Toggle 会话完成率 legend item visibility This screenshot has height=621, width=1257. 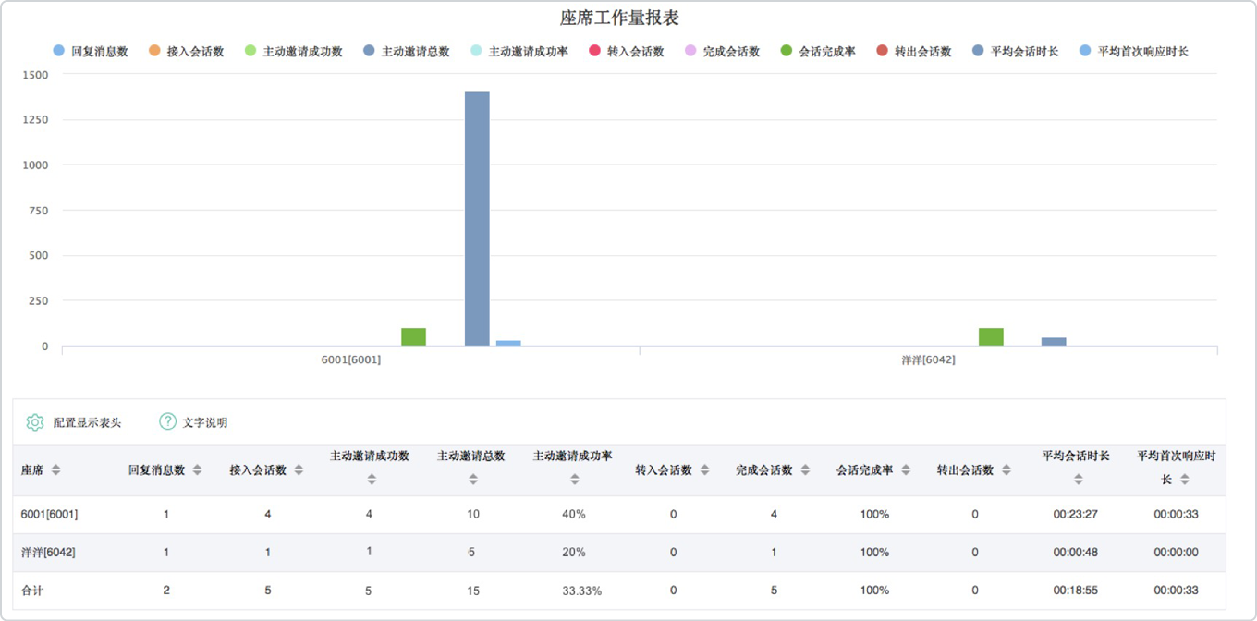[x=818, y=52]
